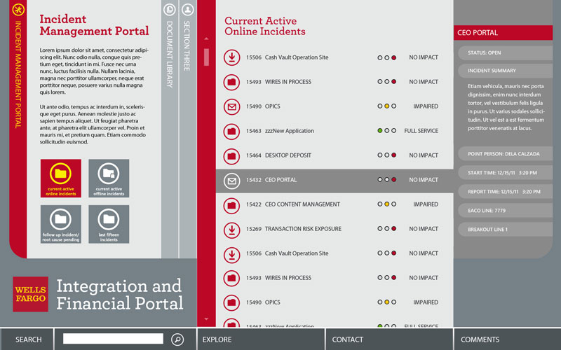Click the Document Library icon
This screenshot has width=561, height=350.
tap(170, 9)
